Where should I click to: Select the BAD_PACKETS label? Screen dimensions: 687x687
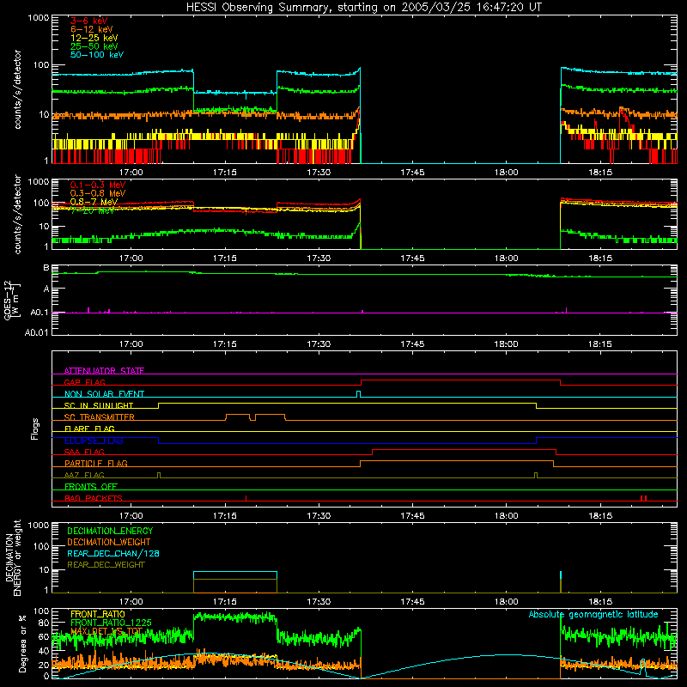click(94, 498)
